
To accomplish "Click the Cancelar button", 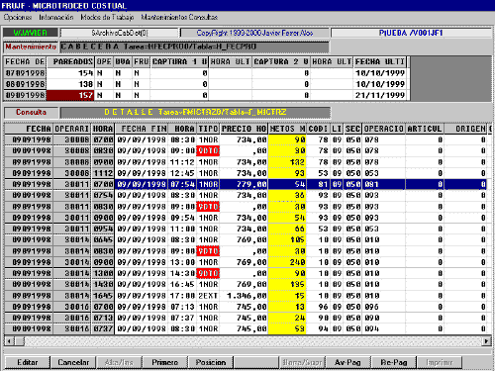I will tap(73, 362).
